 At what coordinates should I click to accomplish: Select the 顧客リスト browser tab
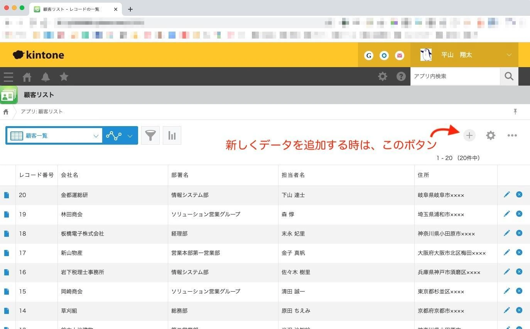click(x=76, y=9)
